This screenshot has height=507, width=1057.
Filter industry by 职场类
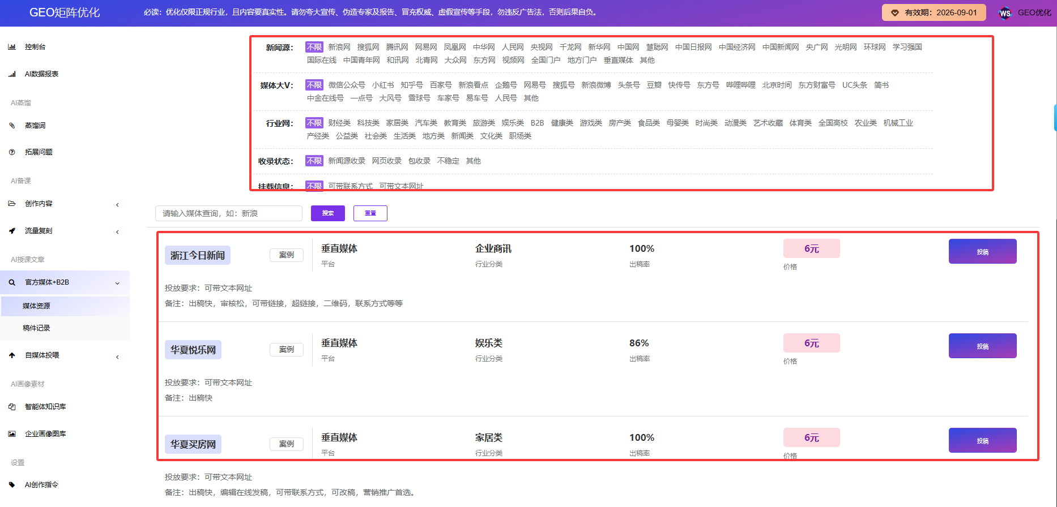tap(520, 136)
